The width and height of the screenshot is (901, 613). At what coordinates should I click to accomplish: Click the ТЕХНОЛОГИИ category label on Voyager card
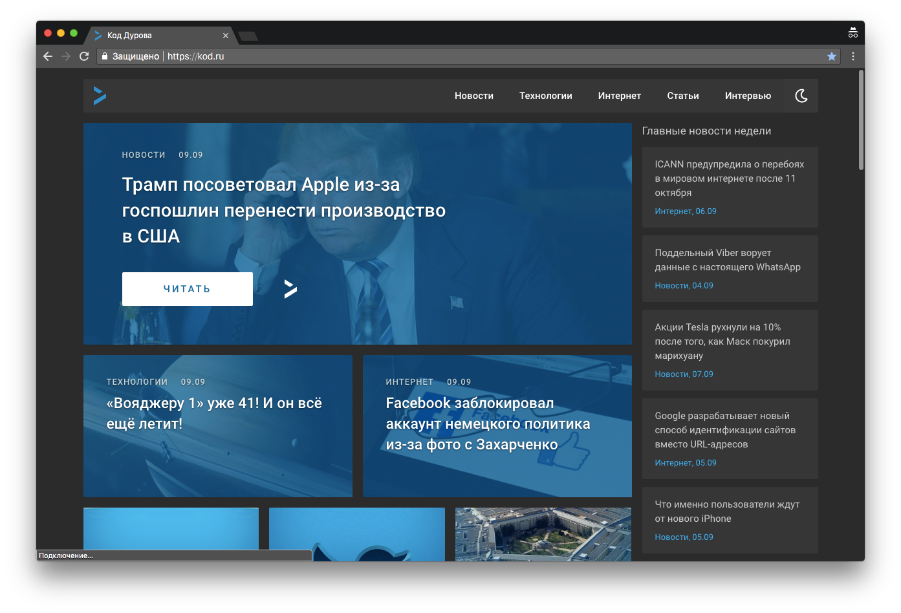pyautogui.click(x=137, y=382)
